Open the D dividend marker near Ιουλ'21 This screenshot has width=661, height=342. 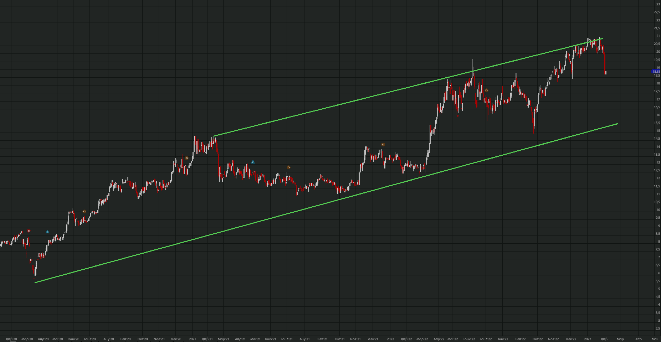(x=289, y=167)
